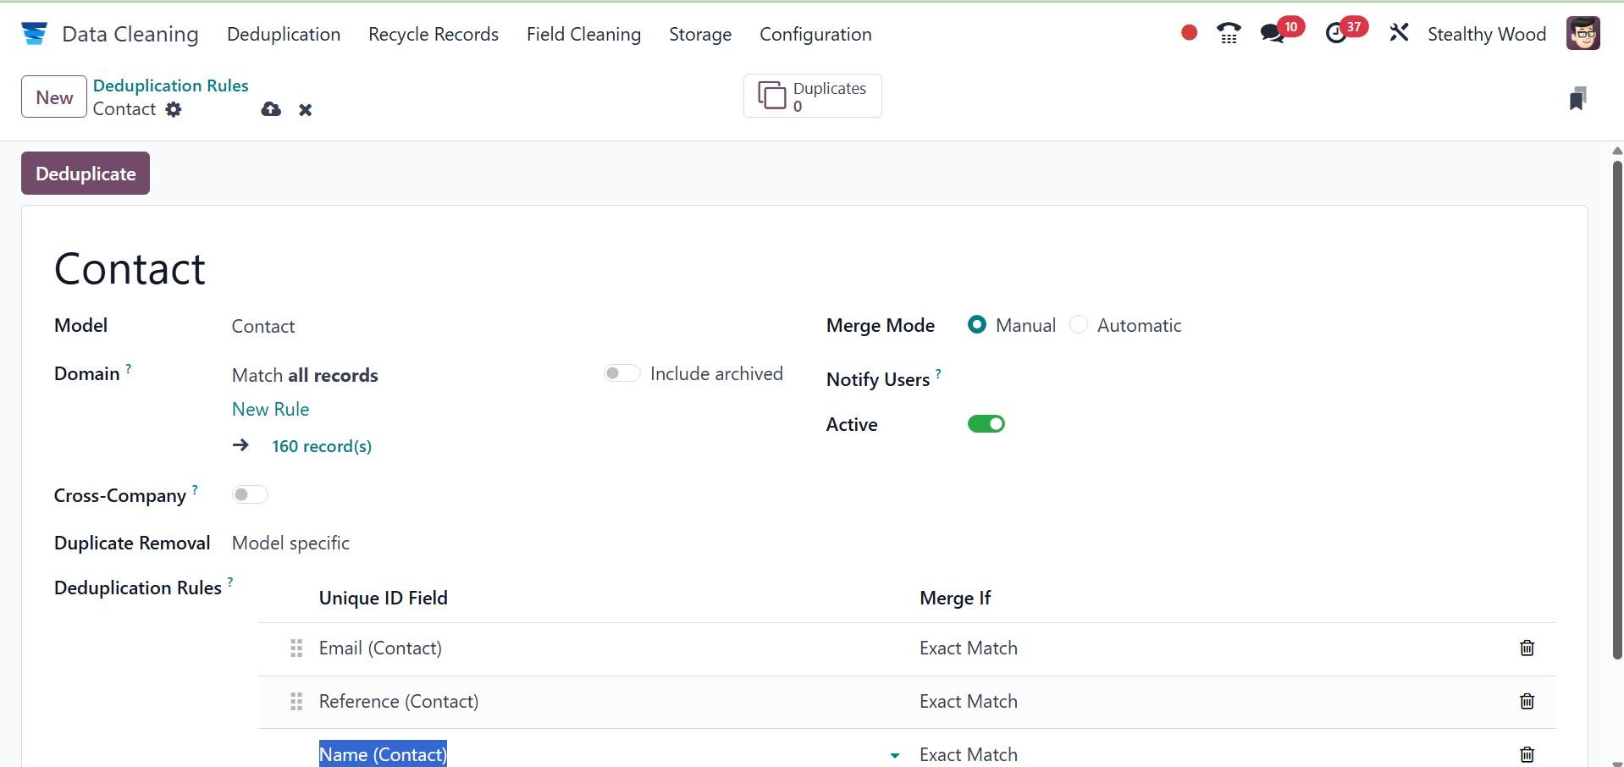
Task: Open the 160 record(s) link
Action: (x=321, y=446)
